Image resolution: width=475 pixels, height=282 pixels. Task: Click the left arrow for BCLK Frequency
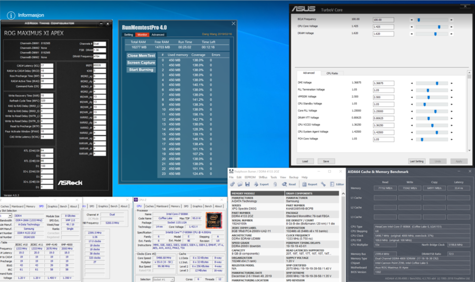(411, 19)
